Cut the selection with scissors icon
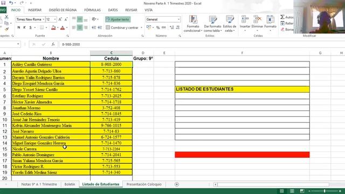The width and height of the screenshot is (345, 194). (x=6, y=17)
